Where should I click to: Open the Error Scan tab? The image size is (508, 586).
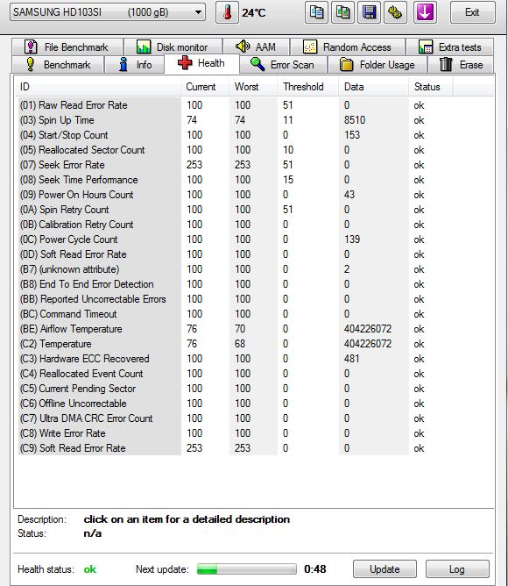coord(283,65)
